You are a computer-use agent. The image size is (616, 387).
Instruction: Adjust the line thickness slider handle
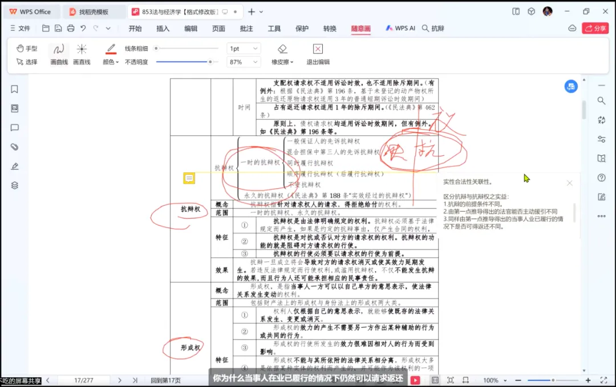(156, 49)
